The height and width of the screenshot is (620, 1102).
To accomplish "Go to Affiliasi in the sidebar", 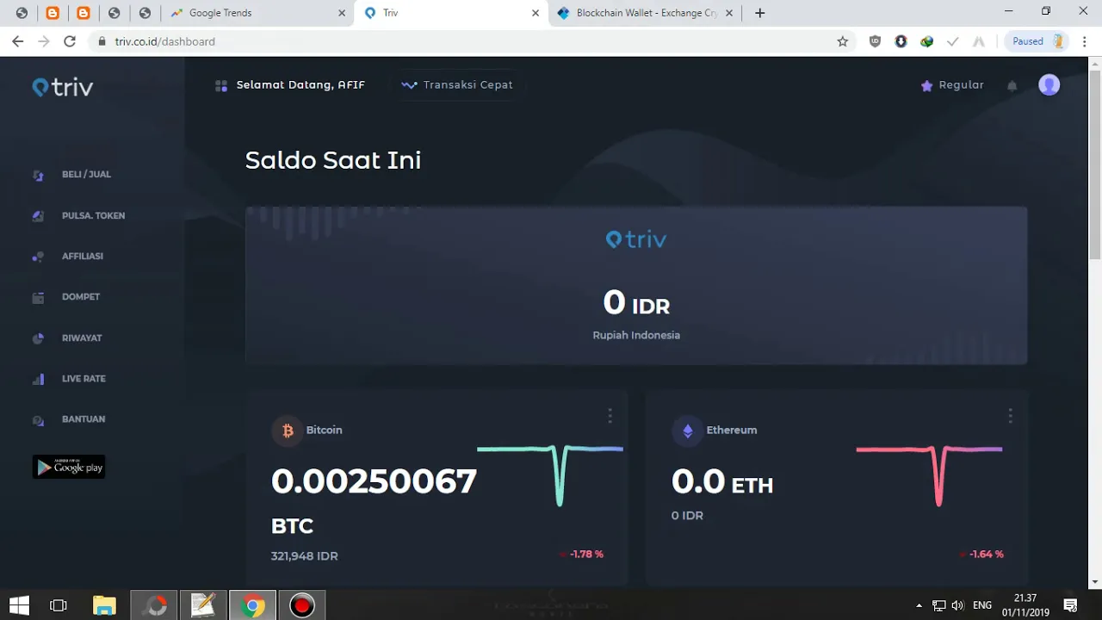I will coord(83,256).
